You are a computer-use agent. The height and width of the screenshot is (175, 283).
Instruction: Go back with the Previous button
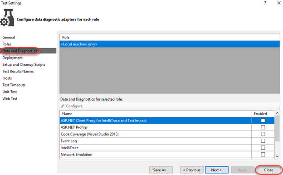tap(192, 170)
